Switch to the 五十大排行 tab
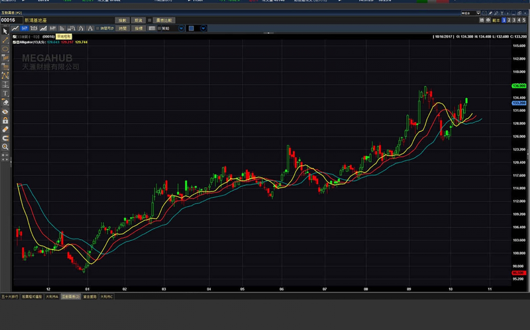 pyautogui.click(x=10, y=297)
